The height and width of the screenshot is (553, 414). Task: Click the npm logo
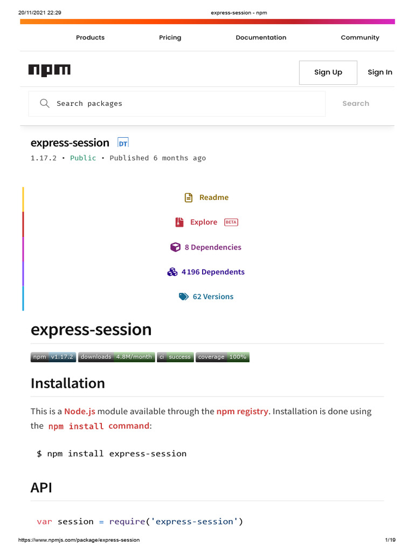pyautogui.click(x=50, y=71)
